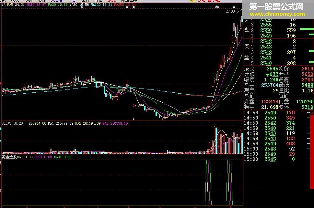Click sell volume 559

[x=291, y=30]
